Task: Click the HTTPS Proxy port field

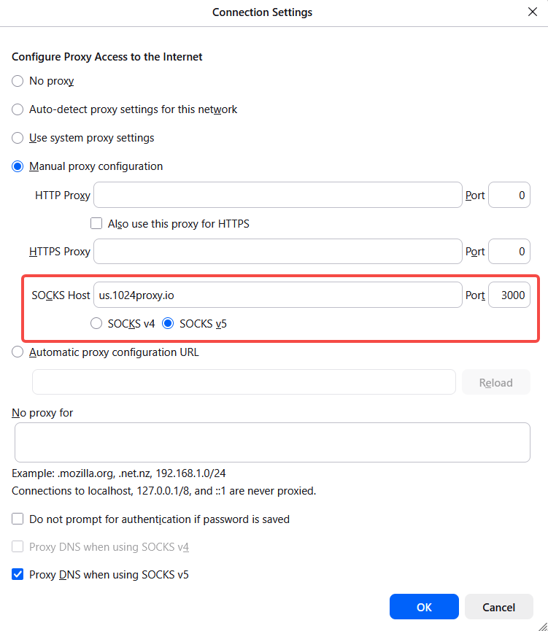Action: pyautogui.click(x=509, y=252)
